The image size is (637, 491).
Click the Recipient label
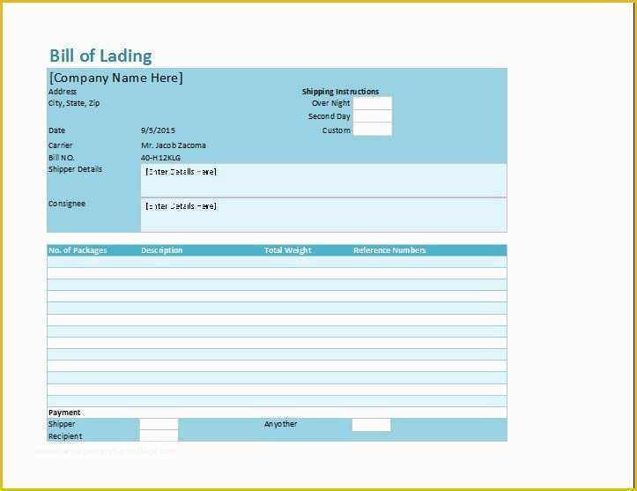tap(65, 436)
